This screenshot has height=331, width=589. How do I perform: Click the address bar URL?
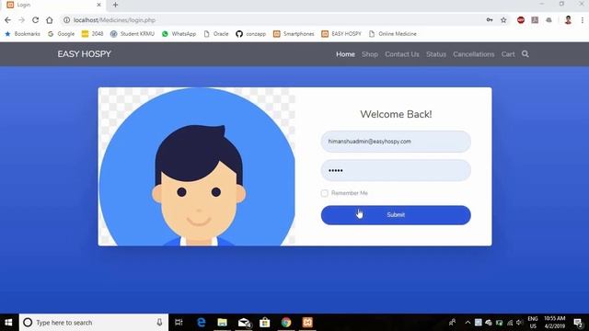tap(114, 20)
